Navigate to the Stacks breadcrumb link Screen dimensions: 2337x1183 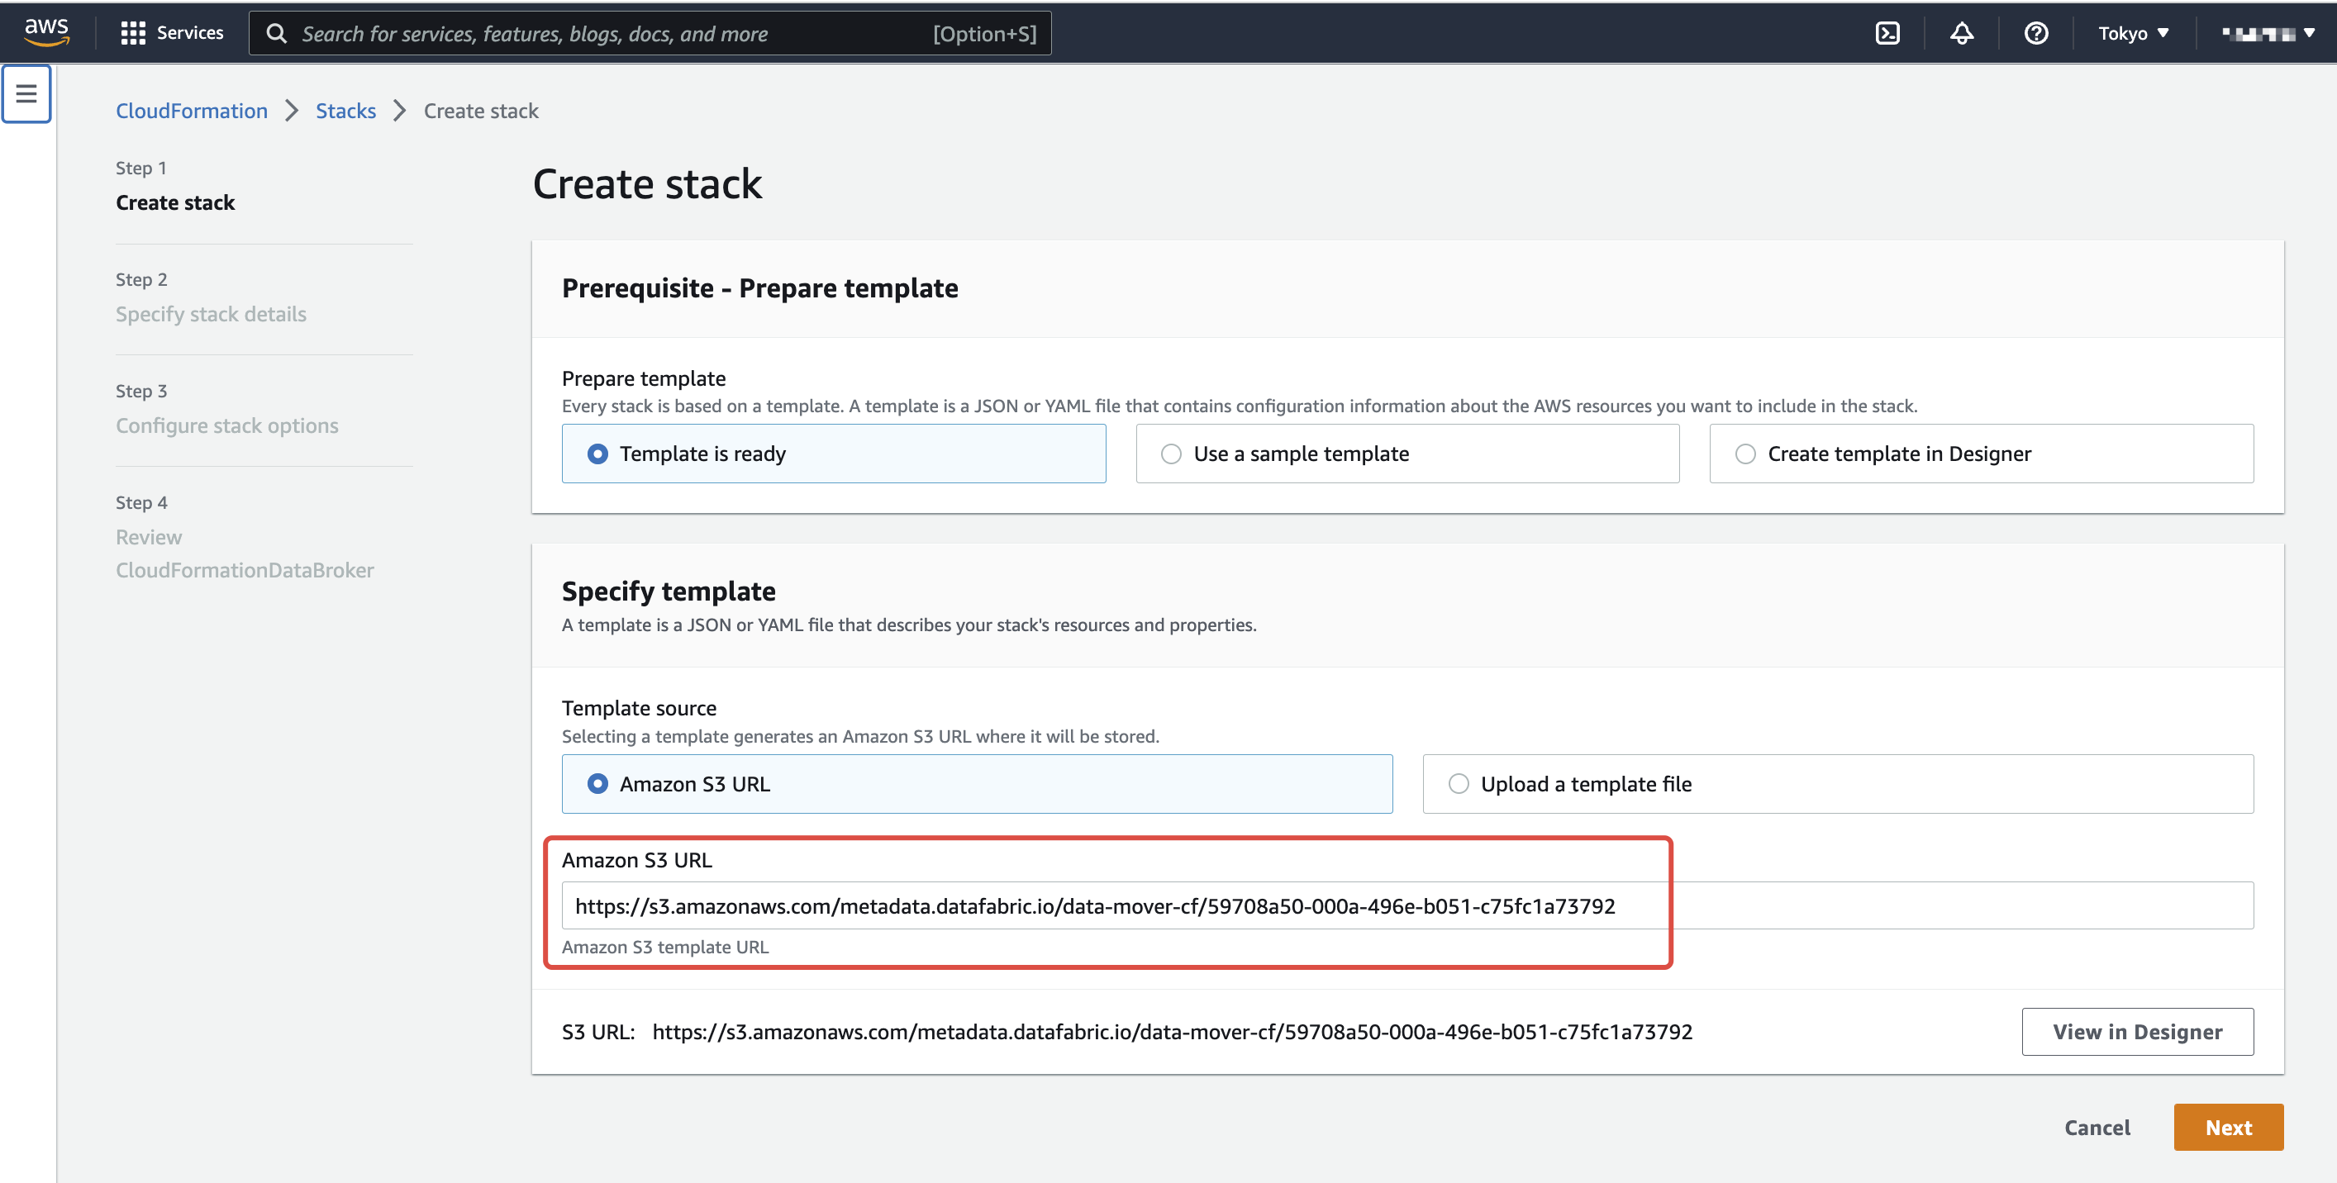click(345, 111)
